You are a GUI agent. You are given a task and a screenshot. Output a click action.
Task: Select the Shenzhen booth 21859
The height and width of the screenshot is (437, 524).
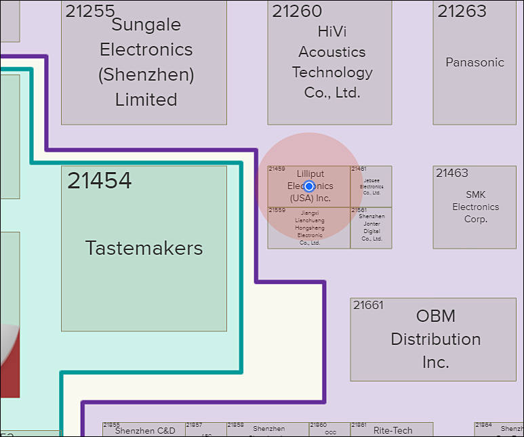click(268, 430)
